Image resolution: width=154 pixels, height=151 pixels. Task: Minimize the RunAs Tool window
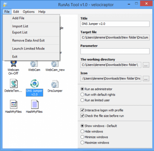tap(129, 4)
